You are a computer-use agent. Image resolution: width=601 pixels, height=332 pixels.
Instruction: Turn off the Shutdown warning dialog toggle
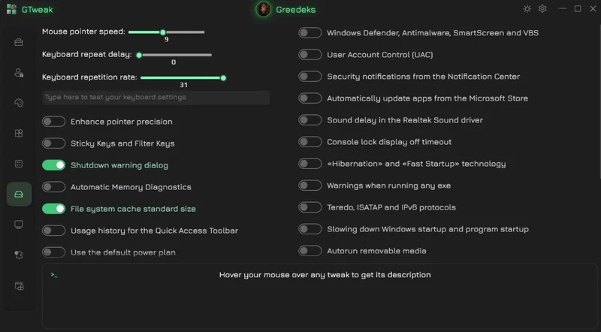pos(53,165)
